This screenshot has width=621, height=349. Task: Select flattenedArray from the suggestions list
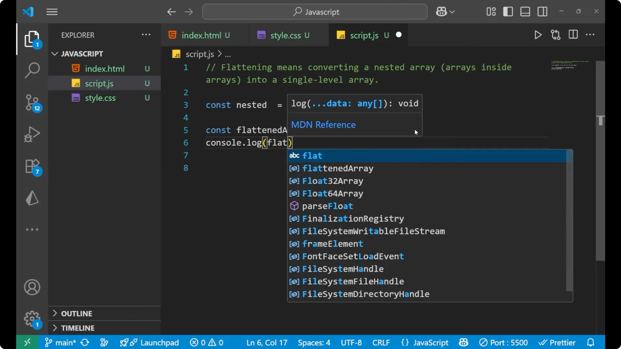[338, 168]
